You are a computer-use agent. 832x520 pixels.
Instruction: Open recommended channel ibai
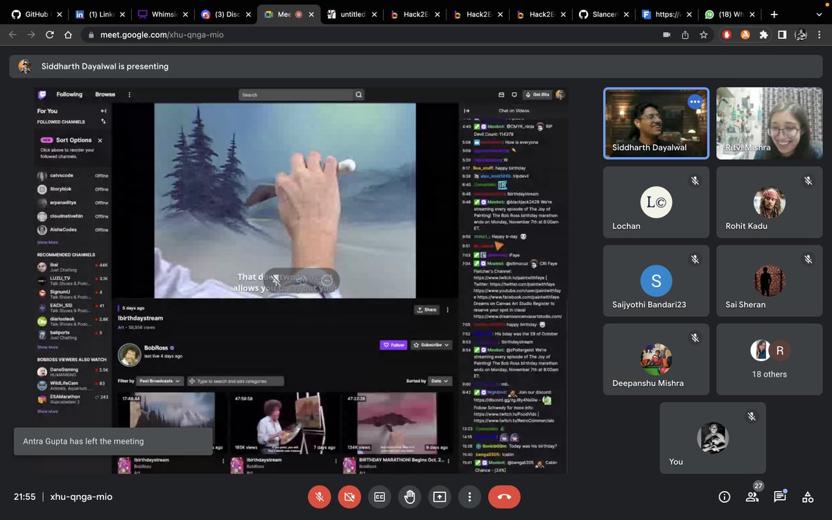pos(73,267)
